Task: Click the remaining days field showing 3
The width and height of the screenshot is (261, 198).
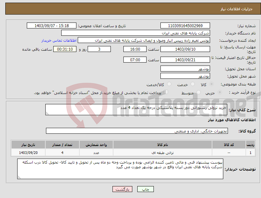Action: point(99,49)
